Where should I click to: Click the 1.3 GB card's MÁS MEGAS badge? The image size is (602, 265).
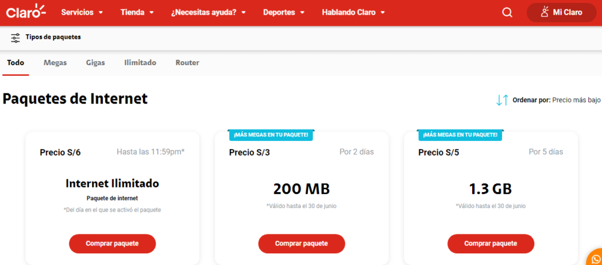tap(460, 135)
